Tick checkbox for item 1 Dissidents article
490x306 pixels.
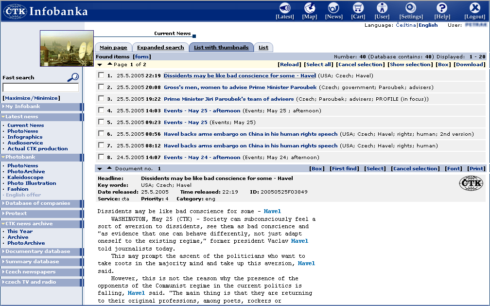[x=101, y=75]
